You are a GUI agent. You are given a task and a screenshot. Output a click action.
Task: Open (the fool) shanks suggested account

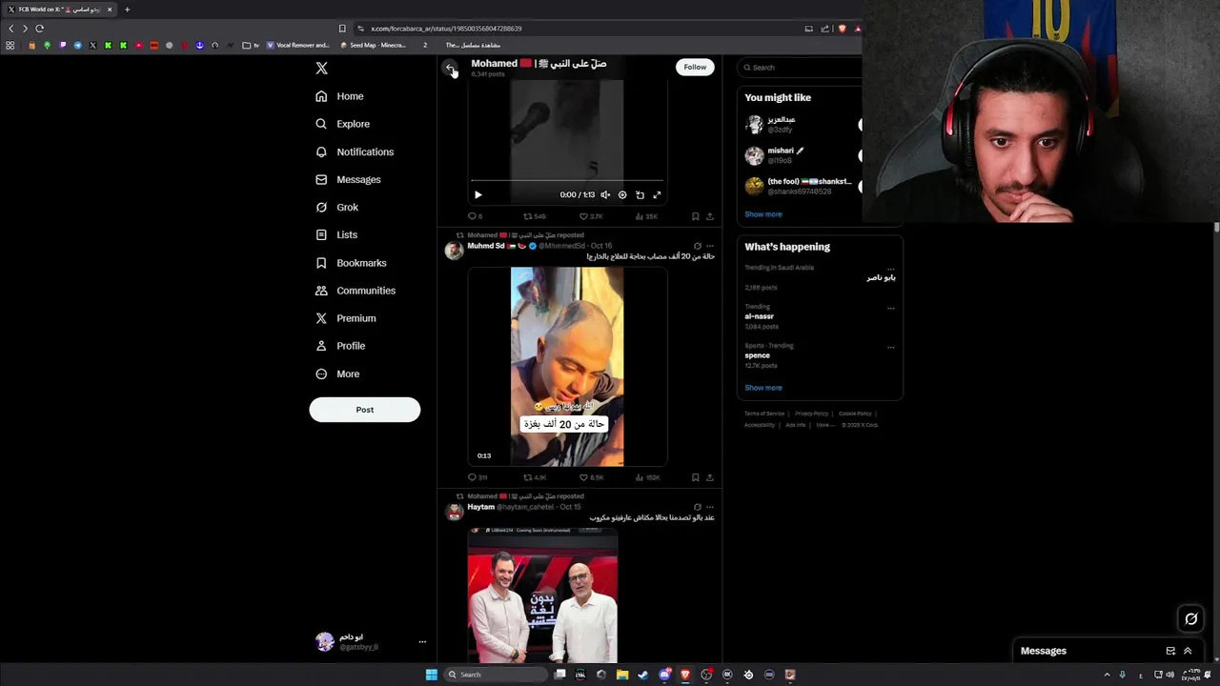801,186
